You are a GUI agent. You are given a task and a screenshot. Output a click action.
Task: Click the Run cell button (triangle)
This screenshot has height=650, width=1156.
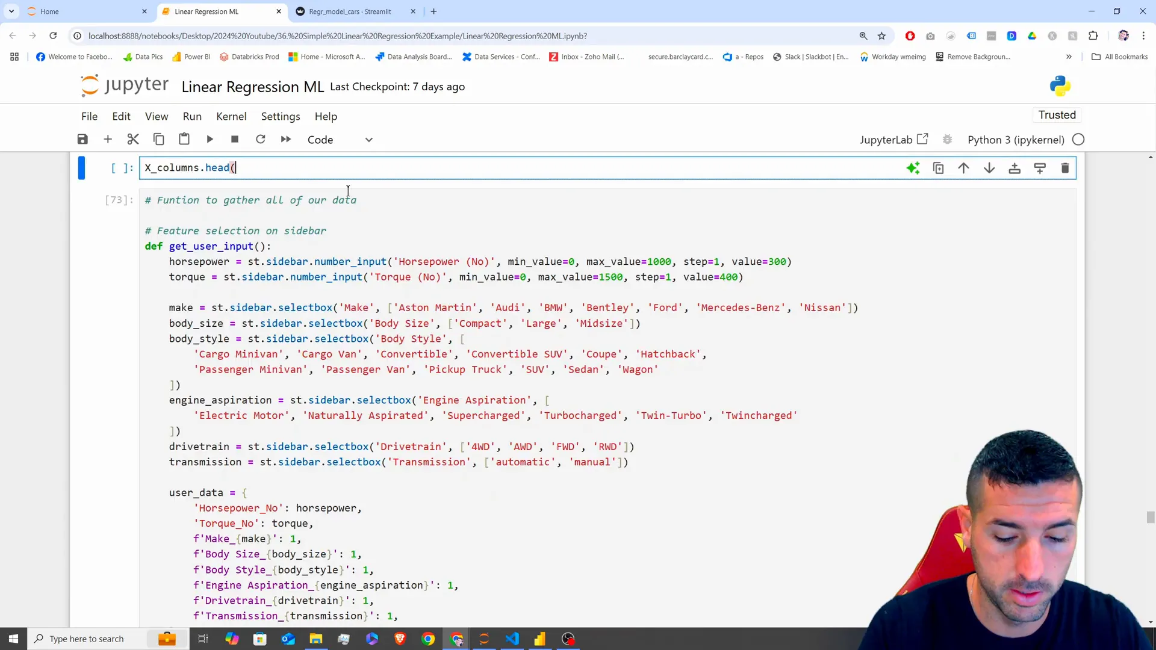(x=210, y=140)
